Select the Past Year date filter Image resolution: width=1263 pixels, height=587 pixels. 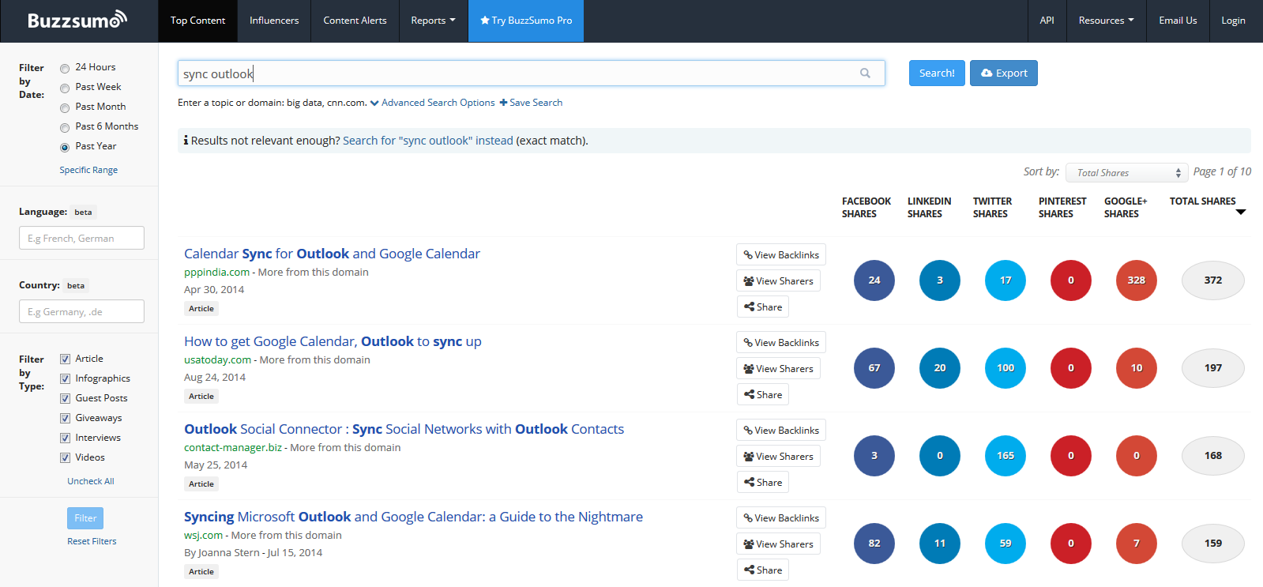tap(65, 147)
